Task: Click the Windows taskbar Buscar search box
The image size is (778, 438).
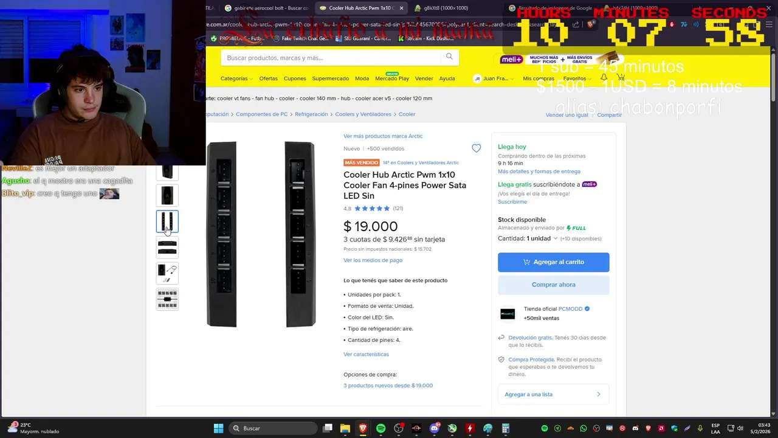Action: 274,428
